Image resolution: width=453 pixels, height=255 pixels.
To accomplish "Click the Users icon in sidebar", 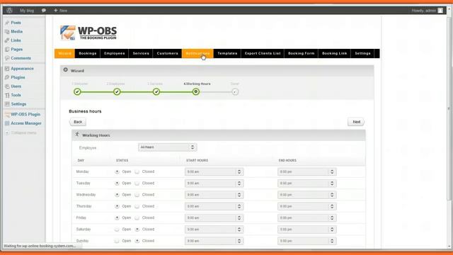I will click(7, 86).
